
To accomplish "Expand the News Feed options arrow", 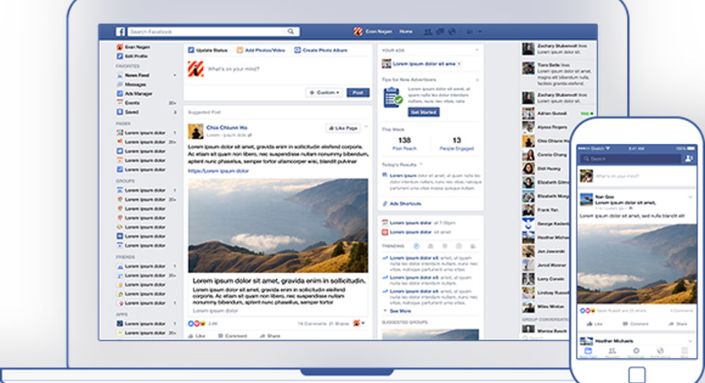I will [x=175, y=76].
